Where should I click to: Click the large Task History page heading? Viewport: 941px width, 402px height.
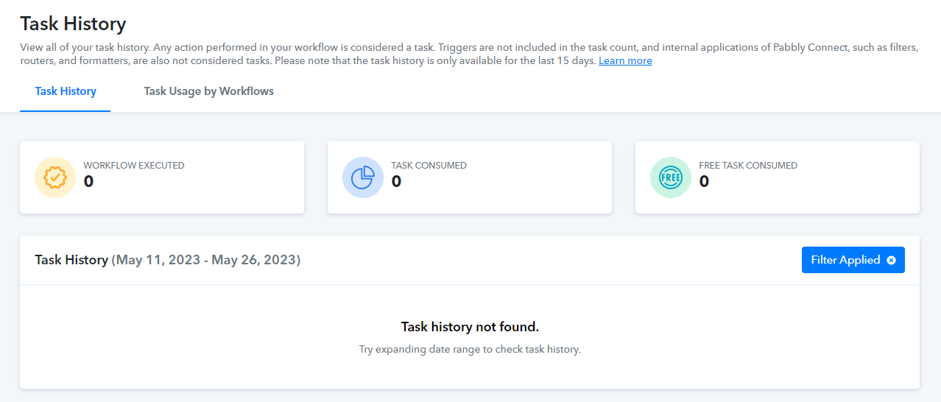click(73, 24)
